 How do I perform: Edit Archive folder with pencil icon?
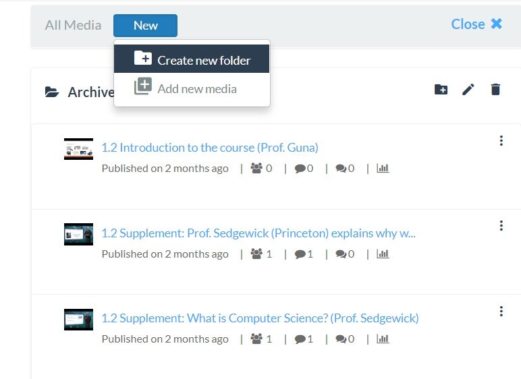468,89
